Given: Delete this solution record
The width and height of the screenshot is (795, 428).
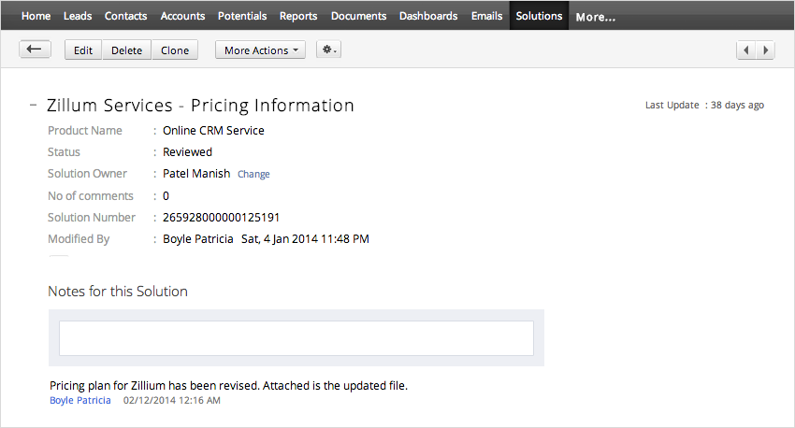Looking at the screenshot, I should 127,50.
